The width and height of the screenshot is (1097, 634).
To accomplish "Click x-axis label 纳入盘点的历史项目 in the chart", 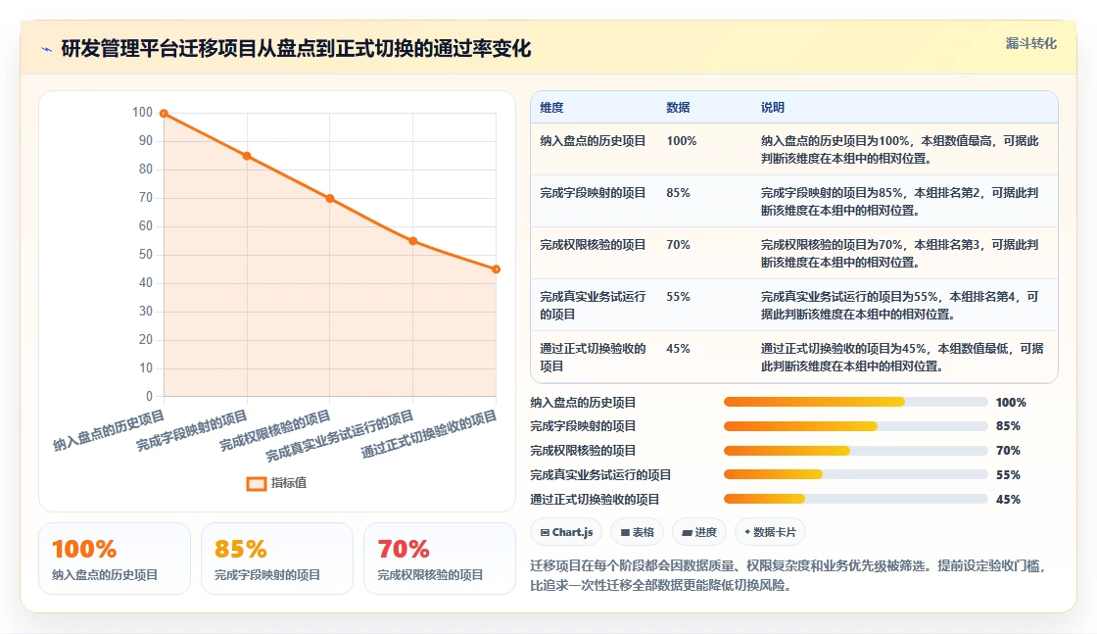I will (109, 430).
